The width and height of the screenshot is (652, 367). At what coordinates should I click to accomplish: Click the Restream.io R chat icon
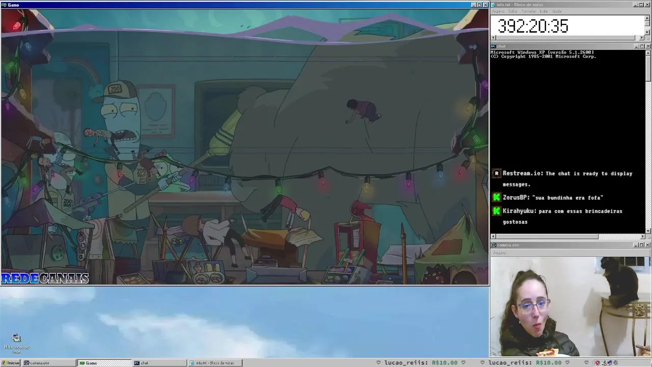(x=497, y=174)
